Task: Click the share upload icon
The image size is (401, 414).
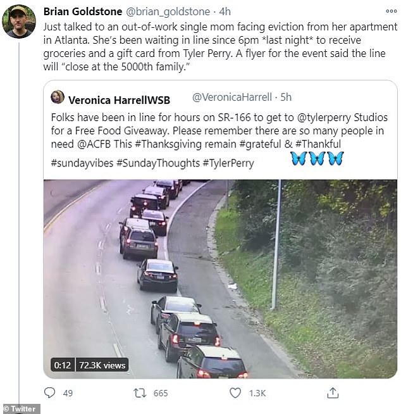Action: pos(333,393)
